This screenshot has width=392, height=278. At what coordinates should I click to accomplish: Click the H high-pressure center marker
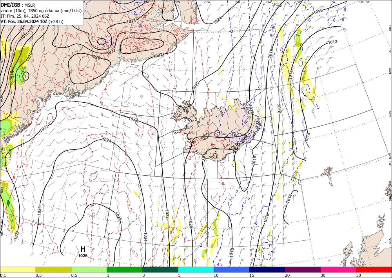click(83, 249)
